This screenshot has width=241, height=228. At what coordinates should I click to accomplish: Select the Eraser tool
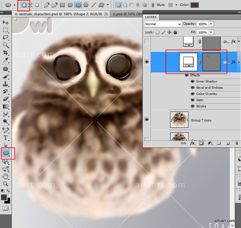[6, 99]
